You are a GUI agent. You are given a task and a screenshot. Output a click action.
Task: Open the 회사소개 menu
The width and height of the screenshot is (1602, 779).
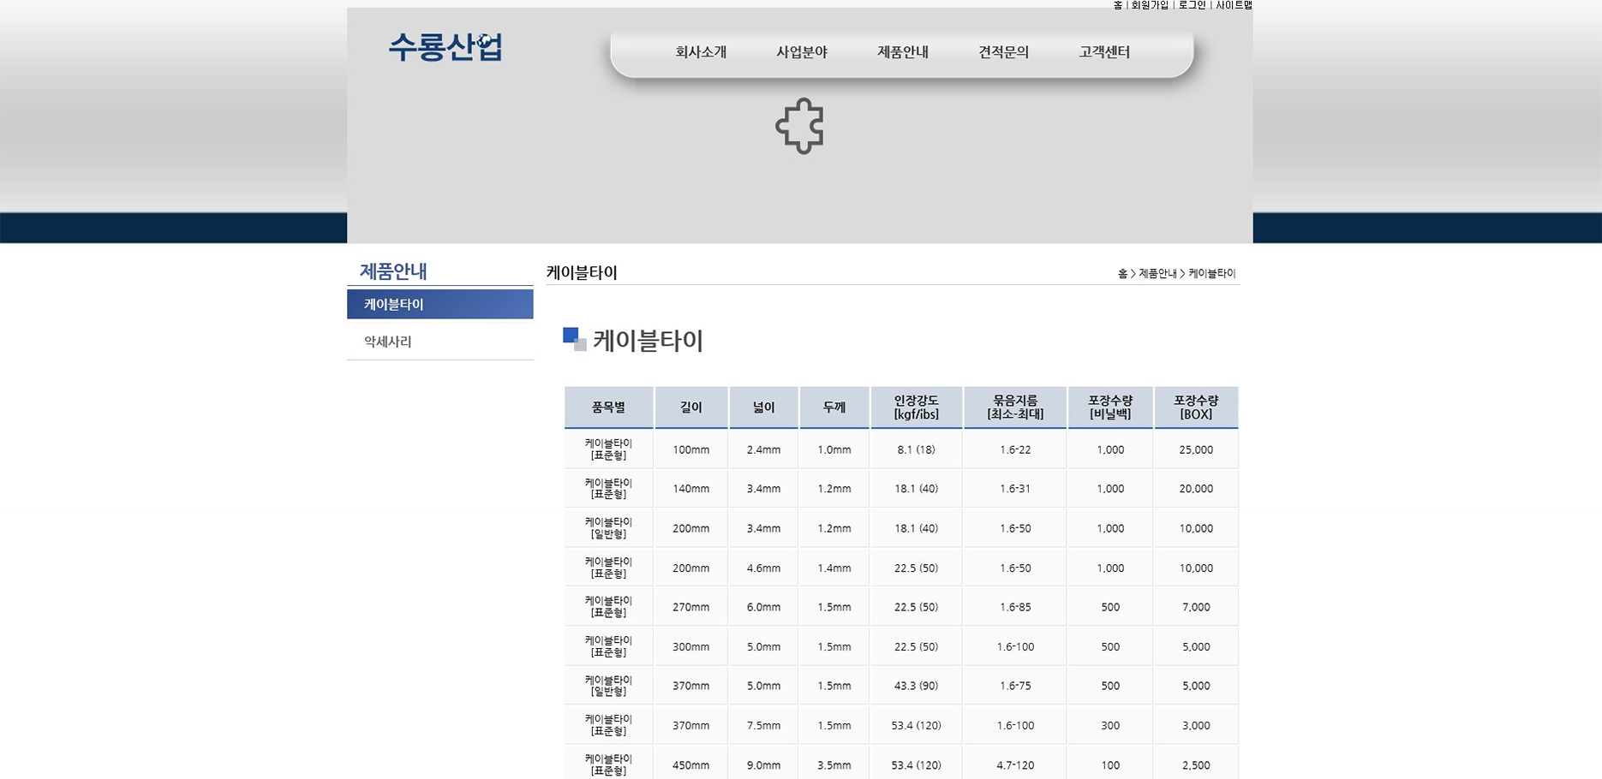click(701, 52)
